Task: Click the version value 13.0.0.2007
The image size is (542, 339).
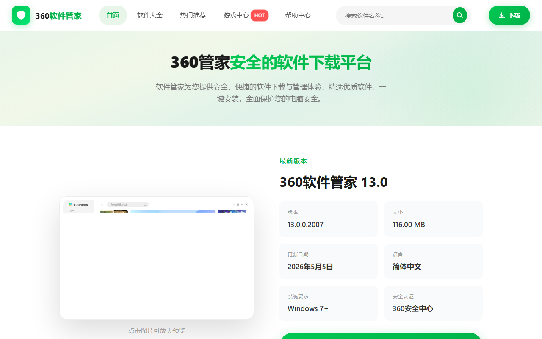Action: tap(305, 225)
